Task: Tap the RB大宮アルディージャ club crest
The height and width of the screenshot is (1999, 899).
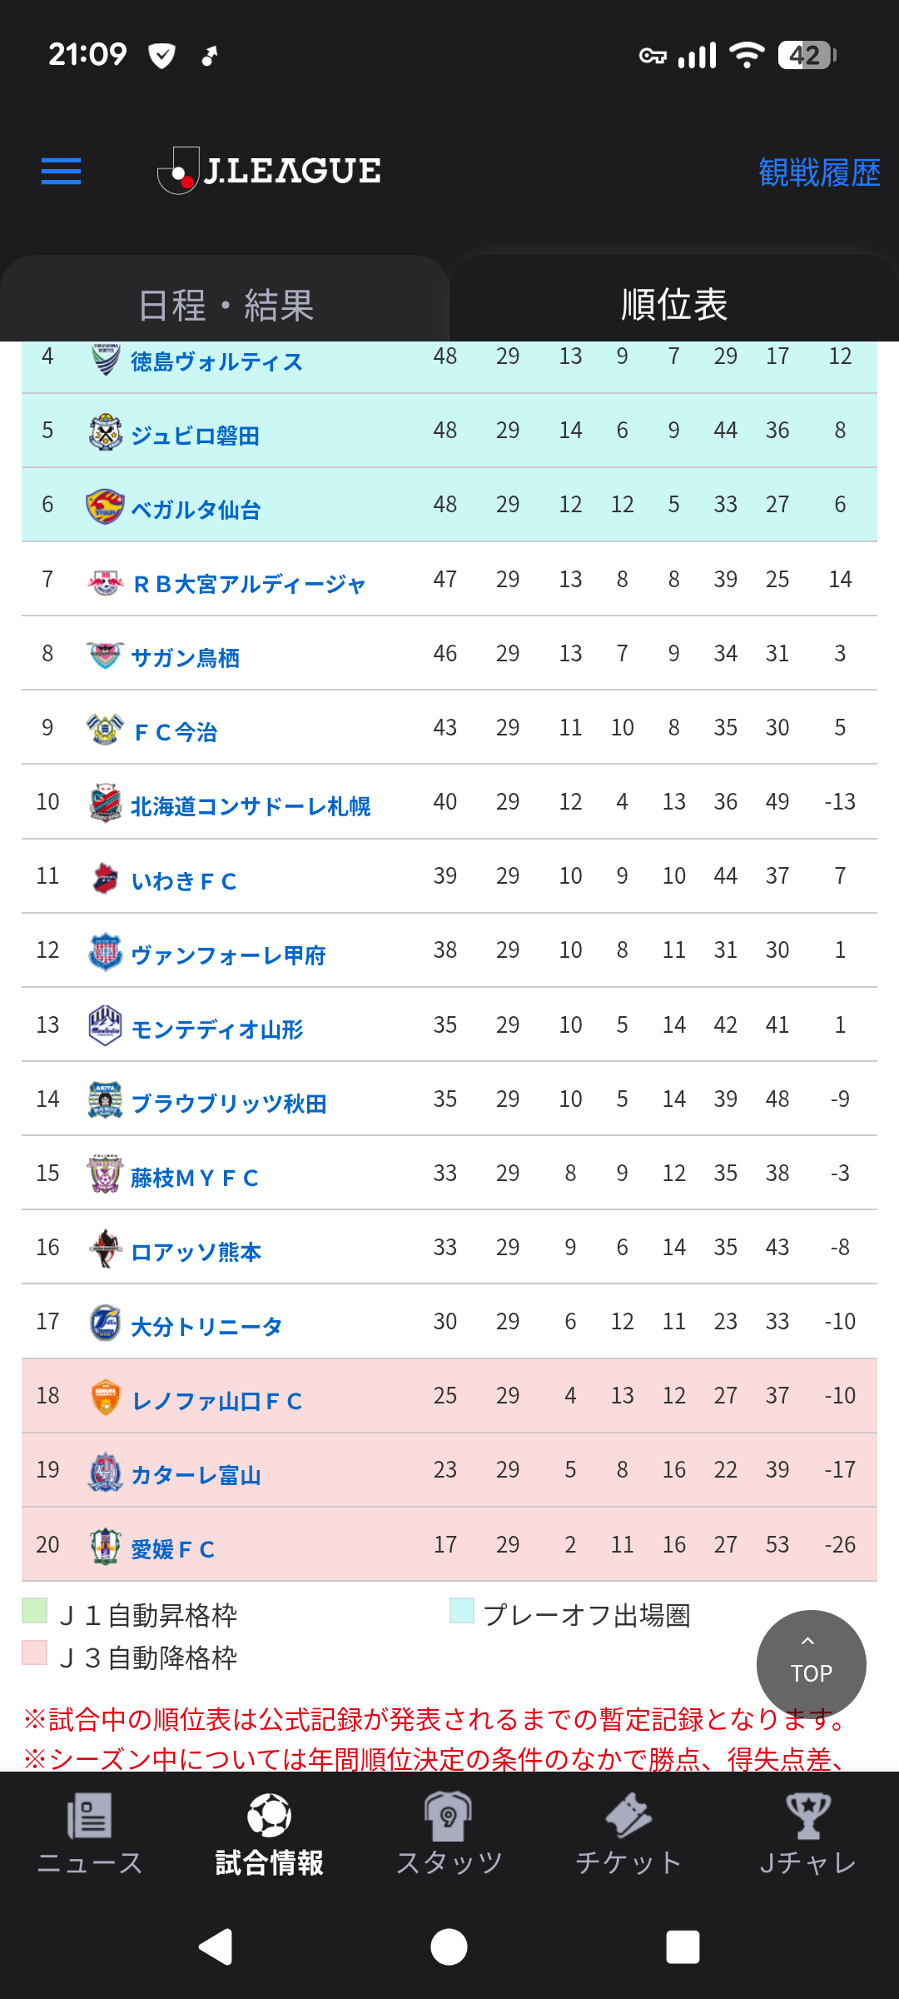Action: point(105,581)
